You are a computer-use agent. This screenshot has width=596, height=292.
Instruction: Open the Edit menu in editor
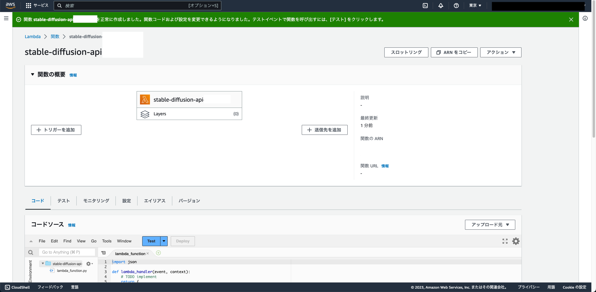click(54, 241)
